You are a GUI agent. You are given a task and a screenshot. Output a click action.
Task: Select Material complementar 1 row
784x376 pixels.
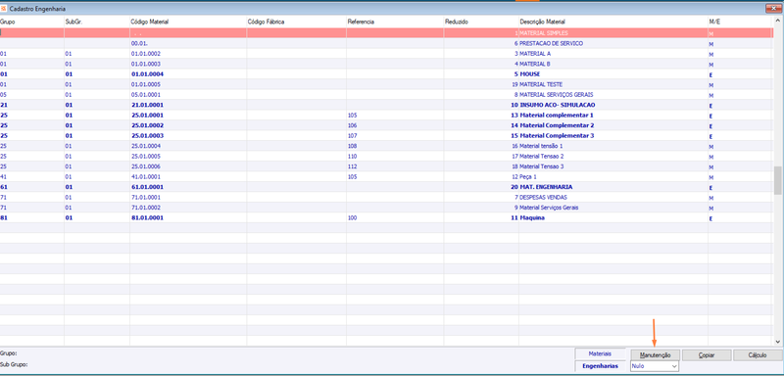[386, 115]
